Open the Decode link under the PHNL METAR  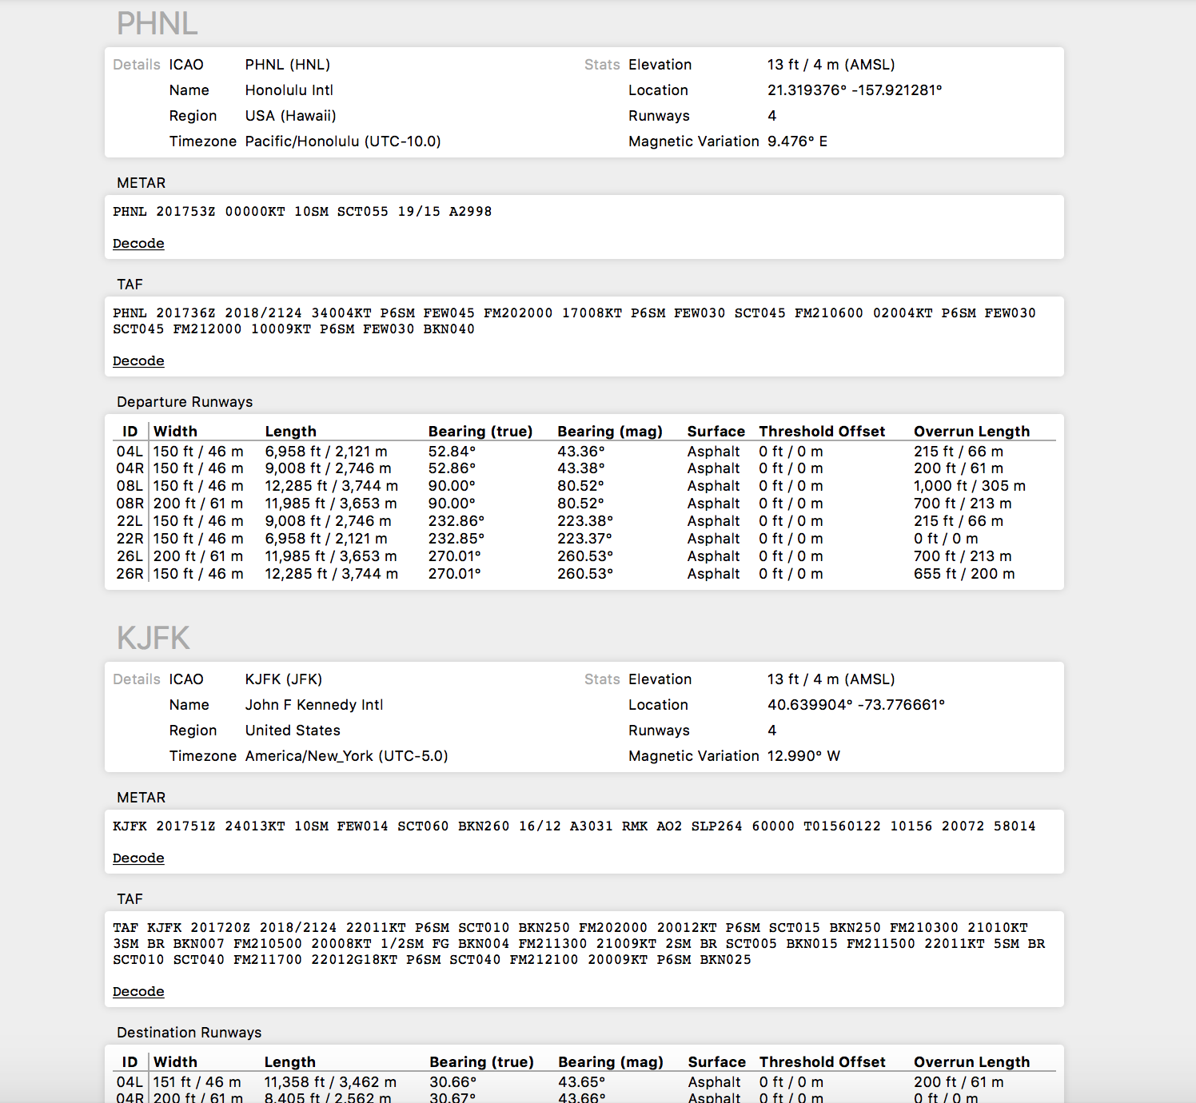138,243
